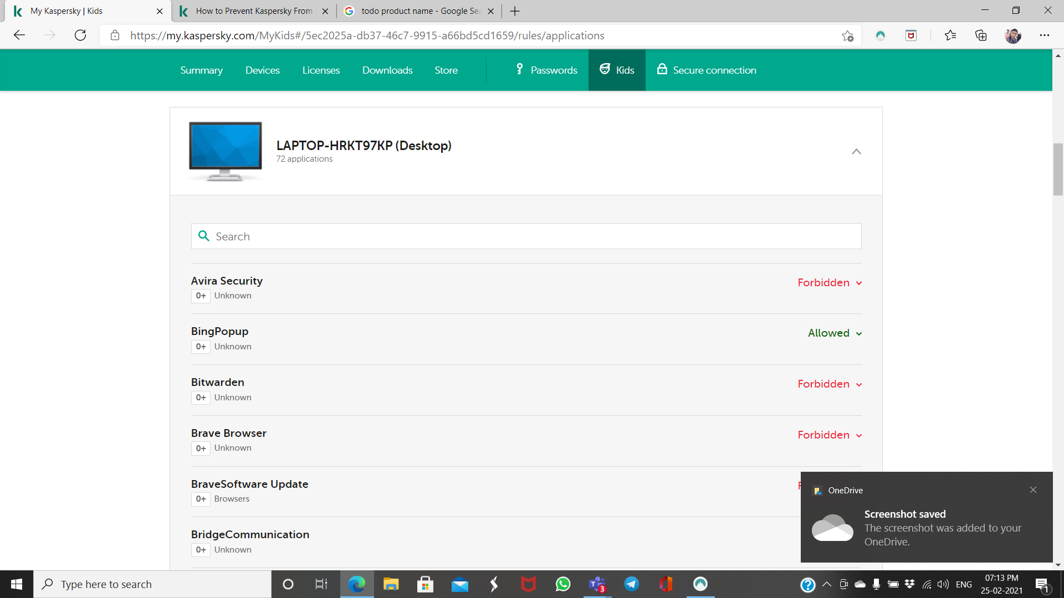The image size is (1064, 598).
Task: Dismiss the OneDrive screenshot notification
Action: [1033, 490]
